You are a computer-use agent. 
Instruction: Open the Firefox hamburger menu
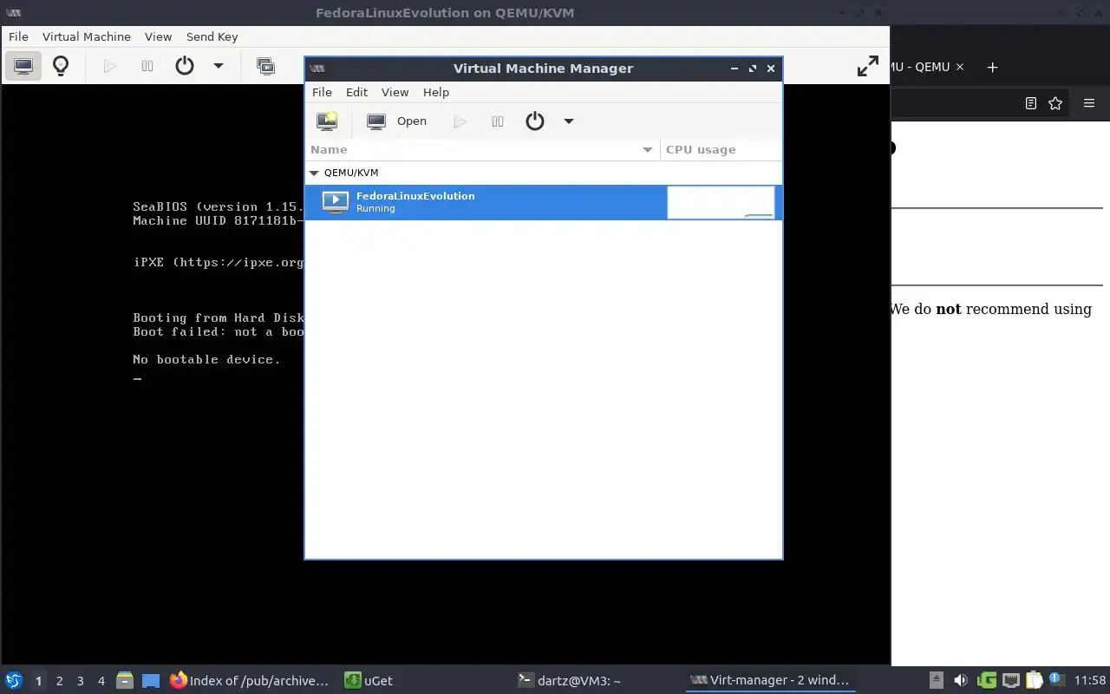pyautogui.click(x=1089, y=103)
